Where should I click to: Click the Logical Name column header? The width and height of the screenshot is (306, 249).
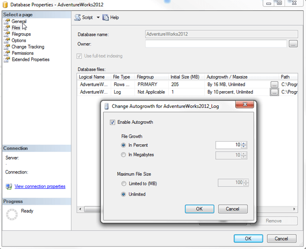[94, 77]
